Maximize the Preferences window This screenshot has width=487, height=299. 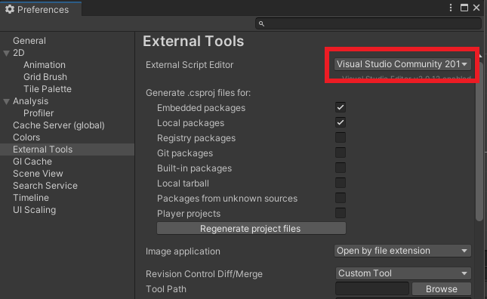464,8
